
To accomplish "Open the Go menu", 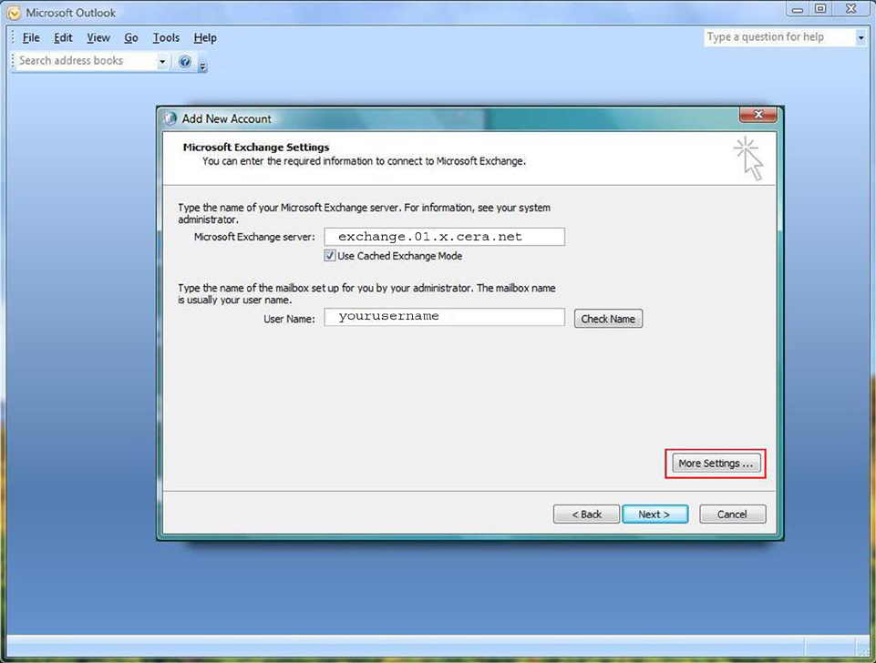I will click(x=131, y=37).
